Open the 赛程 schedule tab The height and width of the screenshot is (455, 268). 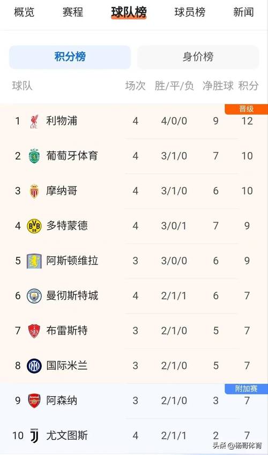tap(73, 12)
